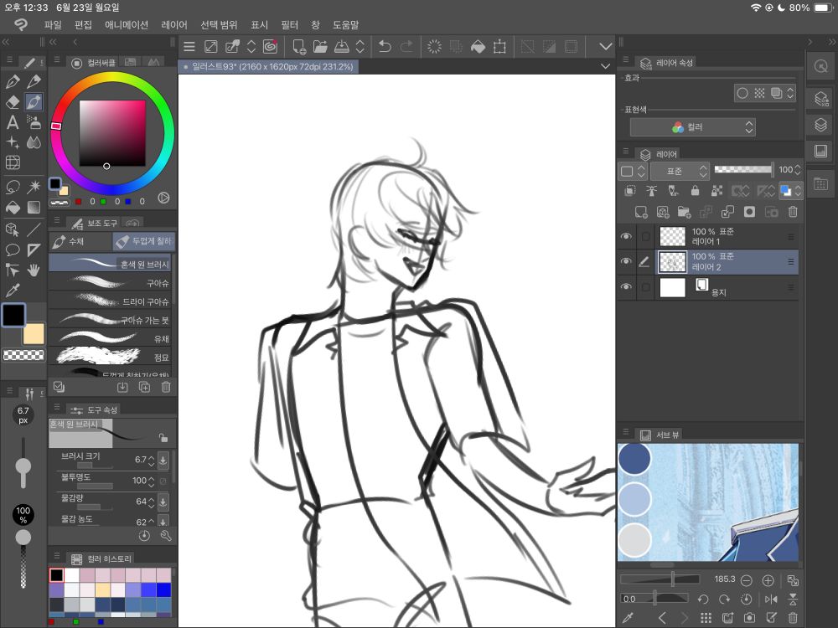Toggle tone effect icon in 효과
The height and width of the screenshot is (628, 838).
[759, 93]
